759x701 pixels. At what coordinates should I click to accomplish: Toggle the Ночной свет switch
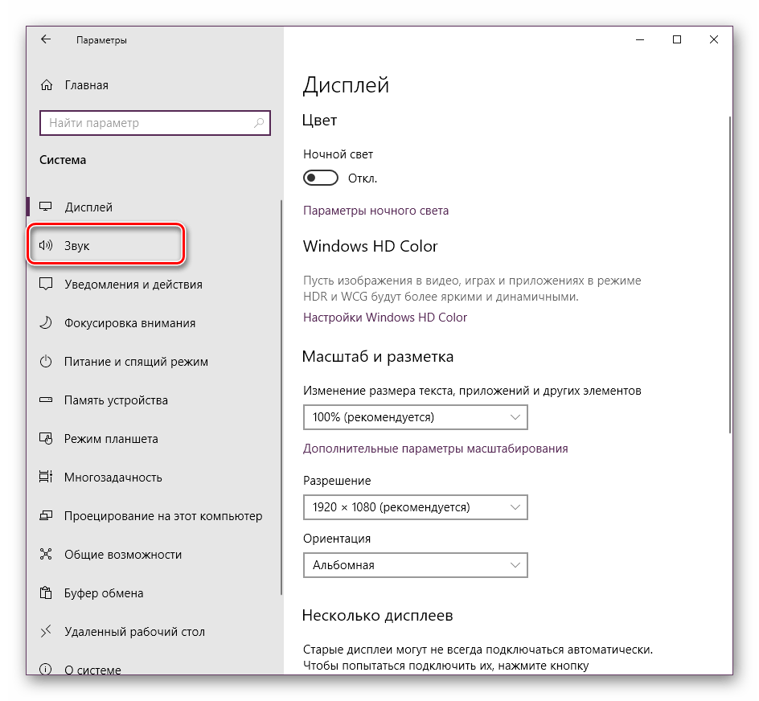[x=320, y=178]
